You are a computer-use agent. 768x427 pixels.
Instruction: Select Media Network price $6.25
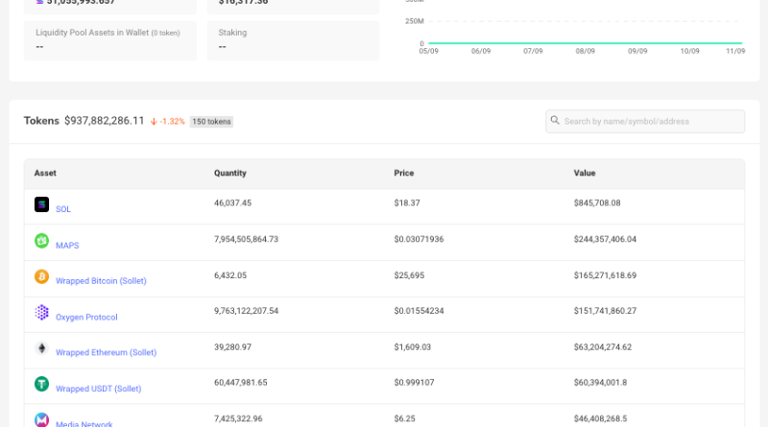[404, 418]
